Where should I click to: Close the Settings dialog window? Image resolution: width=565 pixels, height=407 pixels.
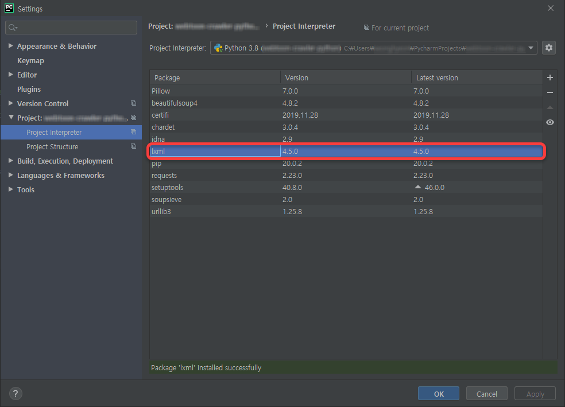(551, 8)
